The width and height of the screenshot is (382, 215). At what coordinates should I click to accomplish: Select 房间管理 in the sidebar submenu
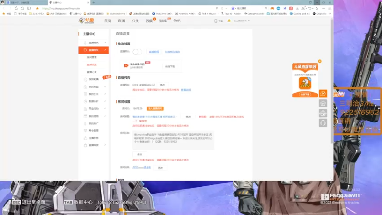(92, 57)
